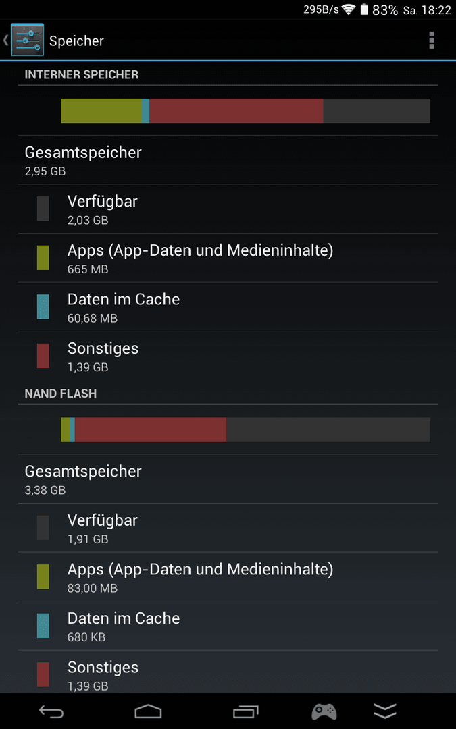
Task: Open internal storage Apps entry showing 665 MB
Action: click(x=228, y=258)
